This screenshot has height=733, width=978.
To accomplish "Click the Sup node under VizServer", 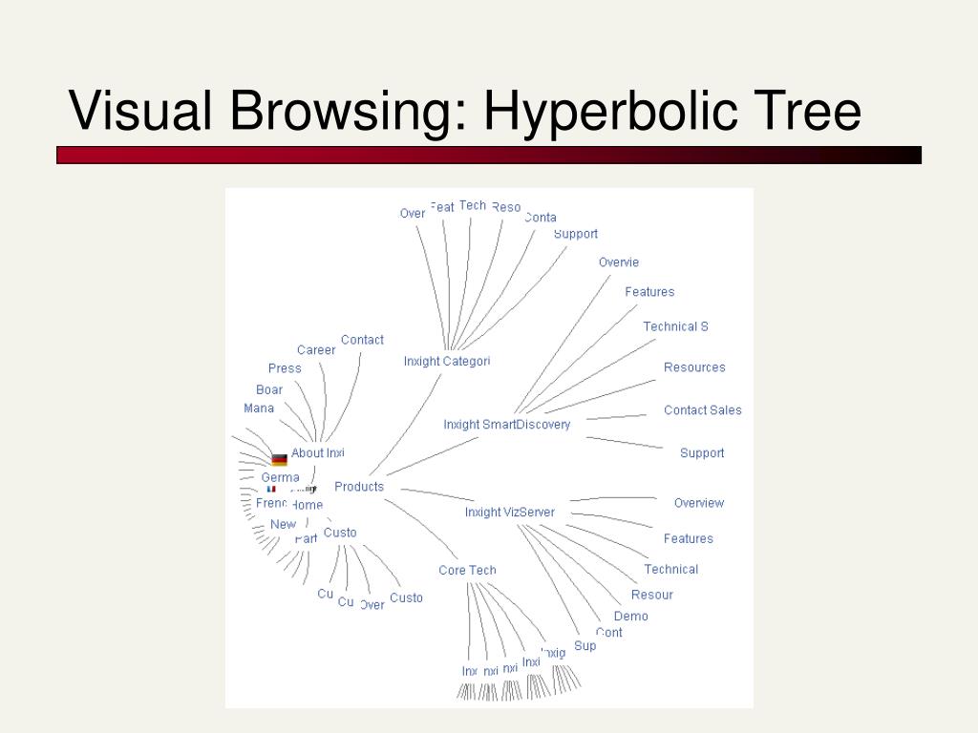I will 585,646.
